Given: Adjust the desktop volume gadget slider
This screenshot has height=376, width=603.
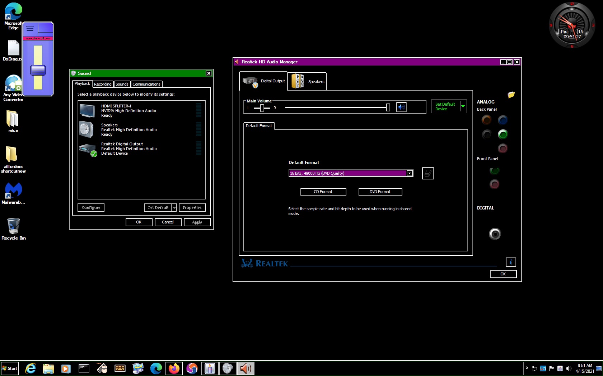Looking at the screenshot, I should [x=38, y=70].
